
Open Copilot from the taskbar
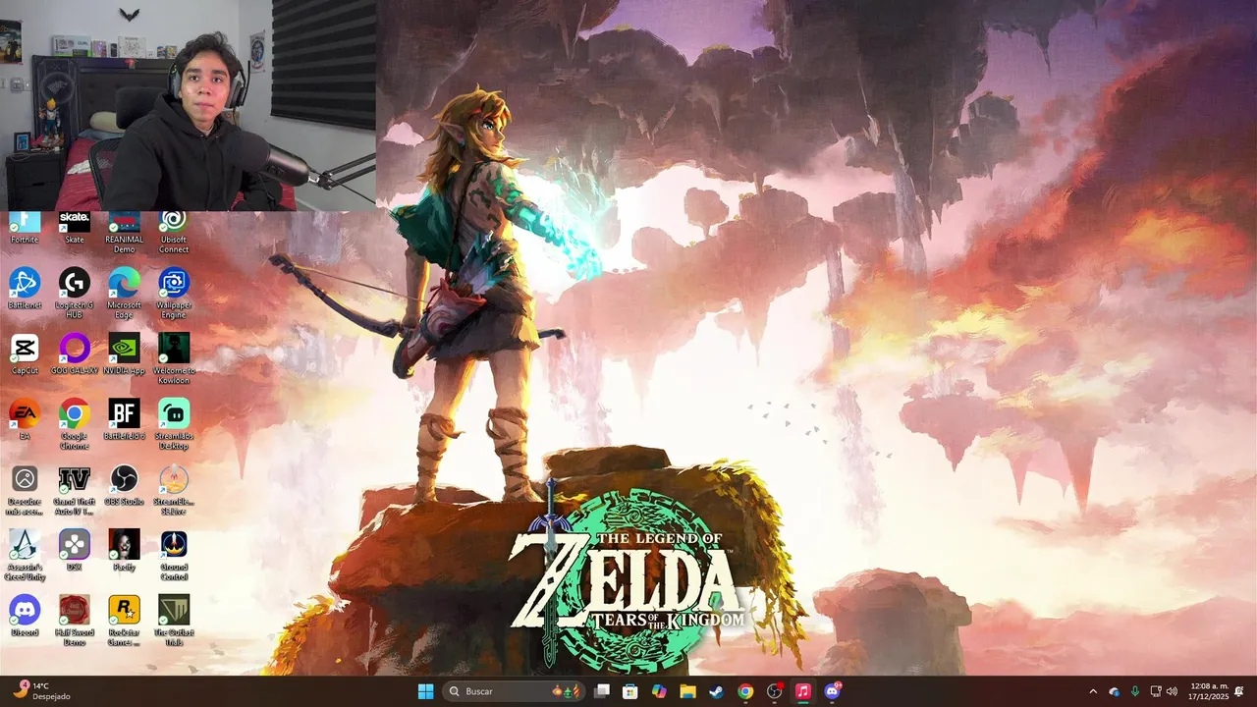tap(659, 691)
